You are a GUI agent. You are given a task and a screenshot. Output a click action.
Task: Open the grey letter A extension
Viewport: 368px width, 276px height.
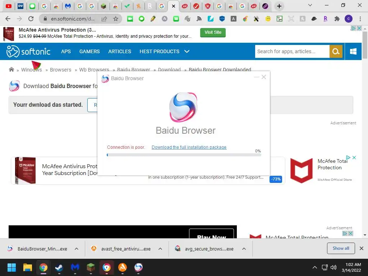pyautogui.click(x=234, y=19)
